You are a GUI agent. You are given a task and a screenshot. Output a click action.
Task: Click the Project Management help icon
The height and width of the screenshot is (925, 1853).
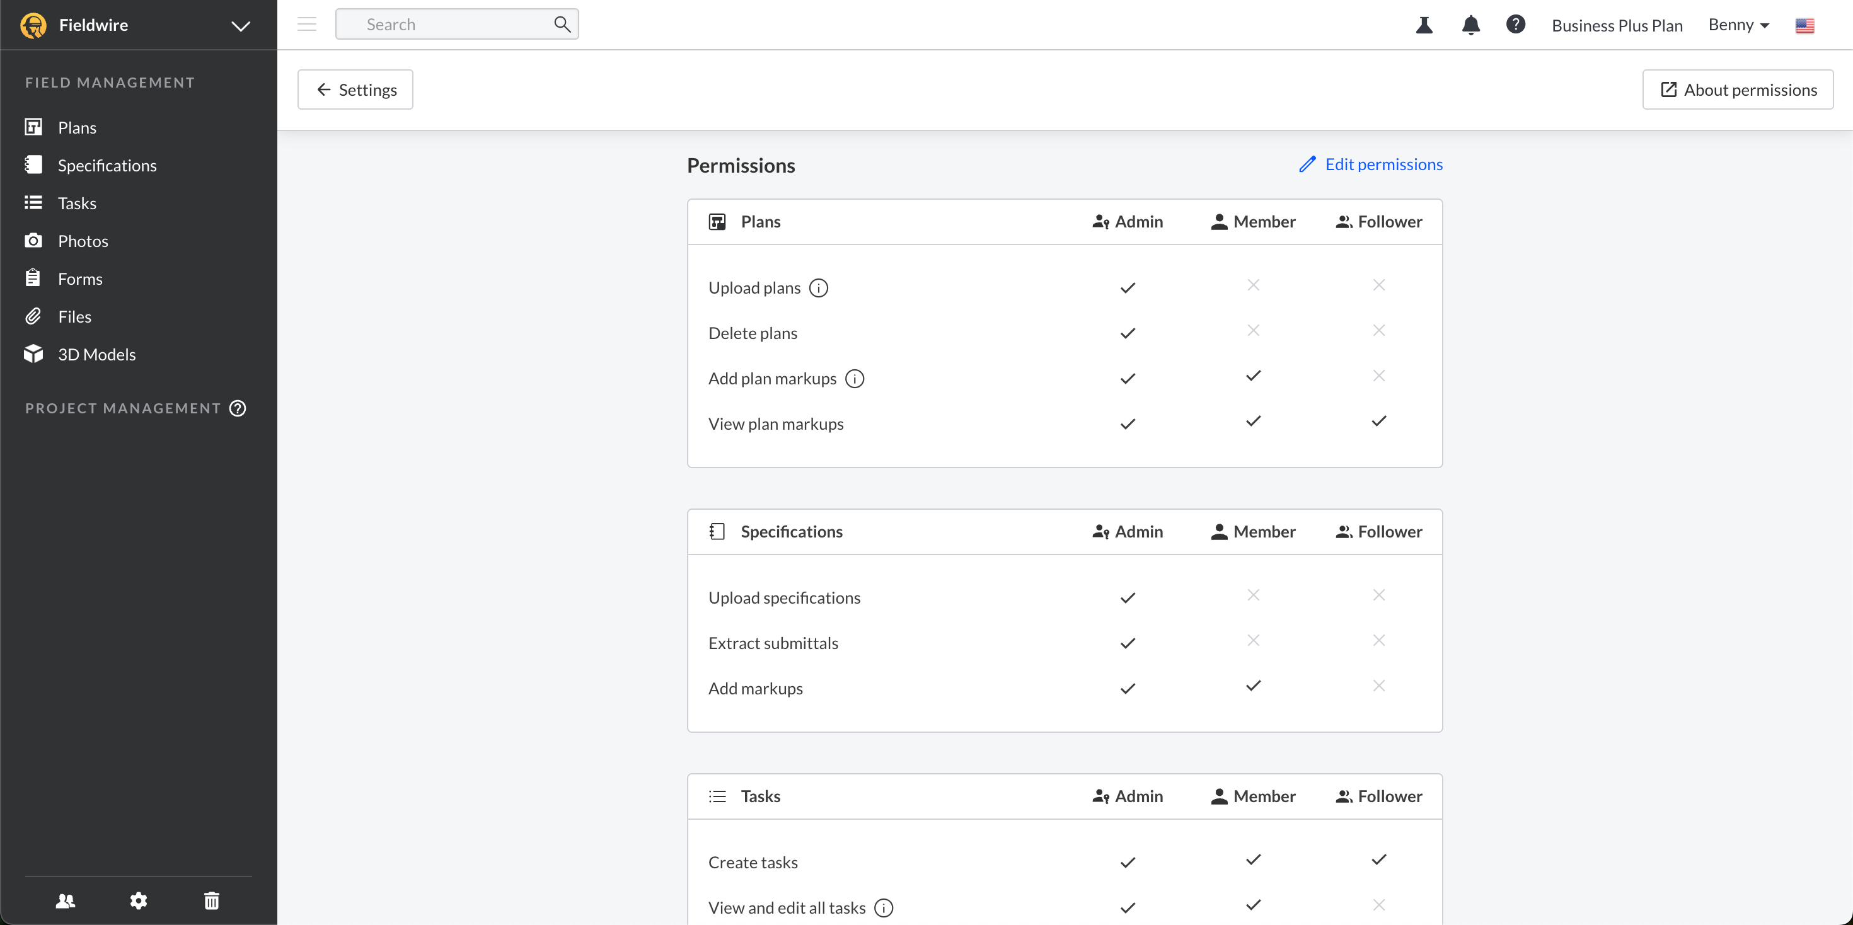click(238, 408)
